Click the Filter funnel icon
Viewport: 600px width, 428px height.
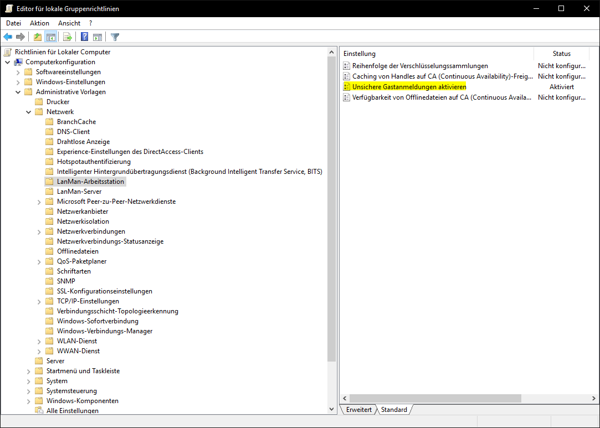tap(115, 37)
